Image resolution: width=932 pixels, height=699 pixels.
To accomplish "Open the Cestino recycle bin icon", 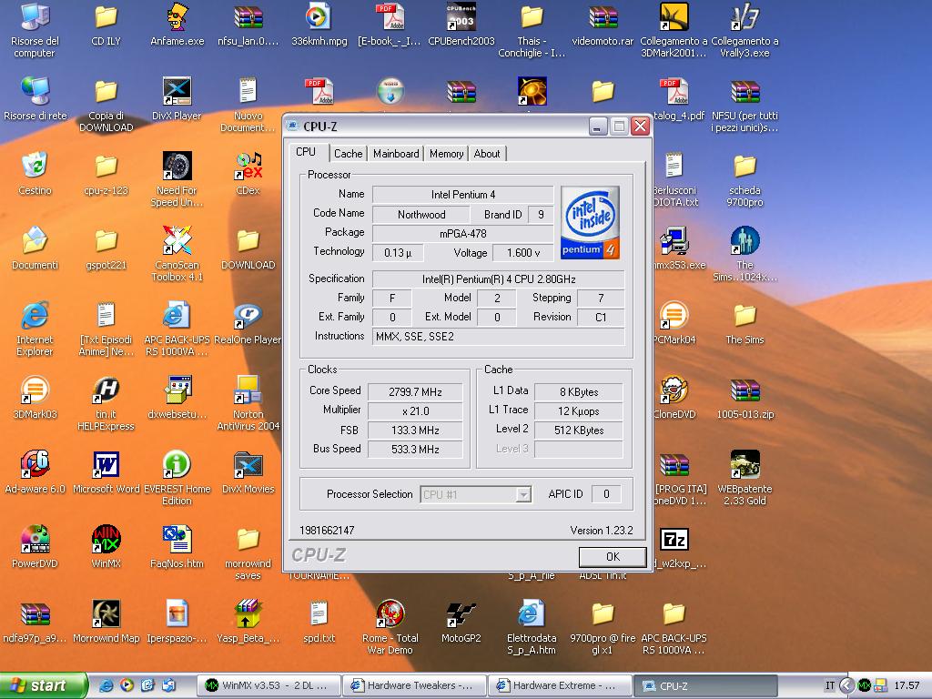I will [35, 173].
